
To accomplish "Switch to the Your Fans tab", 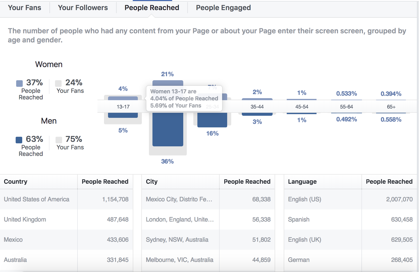I will [x=24, y=8].
